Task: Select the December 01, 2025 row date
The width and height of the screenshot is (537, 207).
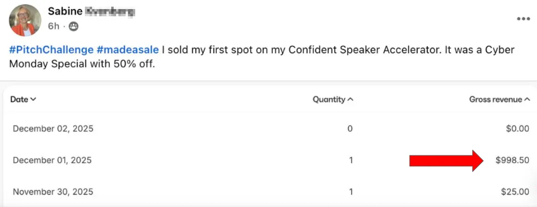Action: [x=52, y=160]
